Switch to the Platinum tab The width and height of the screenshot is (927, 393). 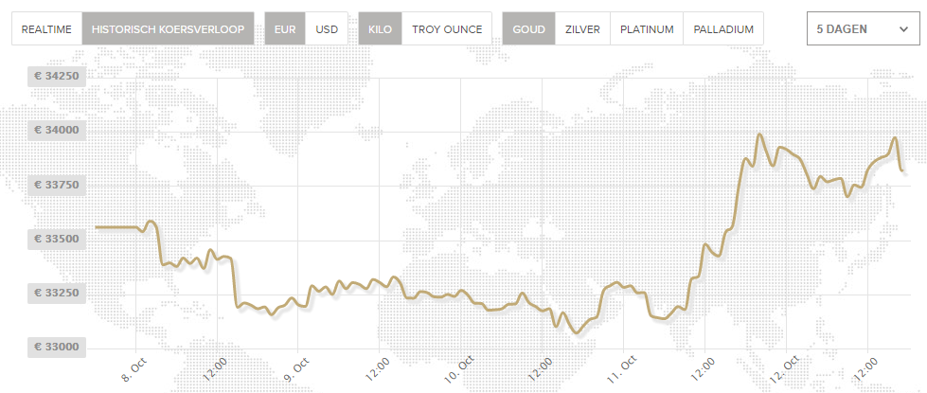[x=647, y=29]
